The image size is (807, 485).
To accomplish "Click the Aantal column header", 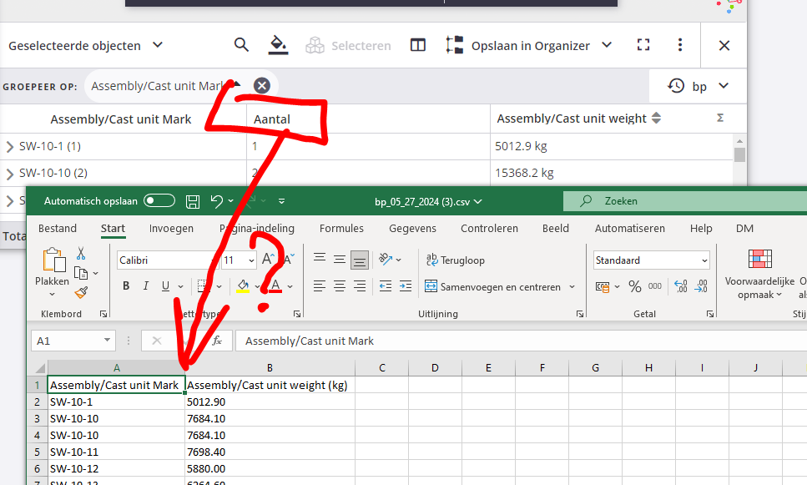I will [272, 119].
